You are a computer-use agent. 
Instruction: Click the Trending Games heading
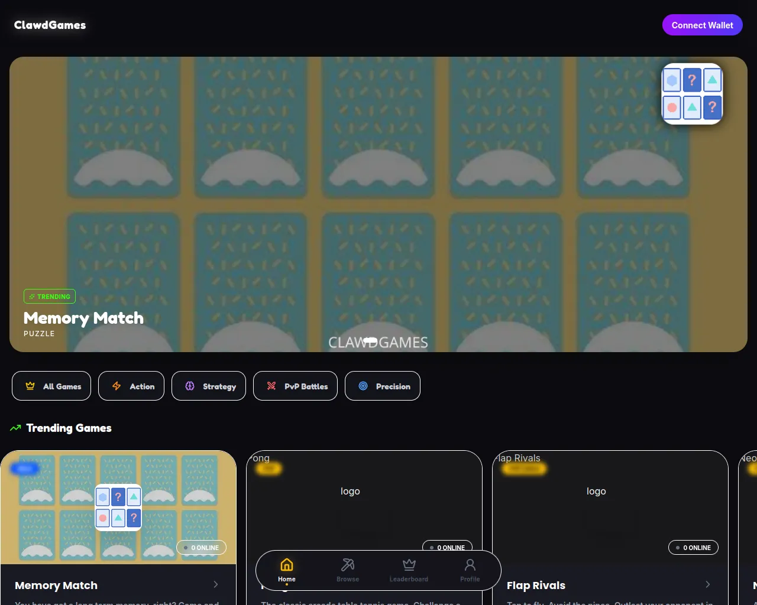pyautogui.click(x=69, y=428)
